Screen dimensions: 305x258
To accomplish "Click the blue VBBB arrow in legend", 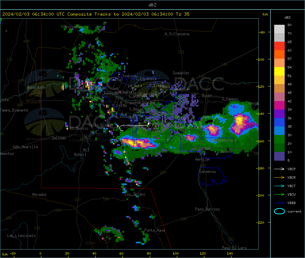I will pyautogui.click(x=279, y=203).
